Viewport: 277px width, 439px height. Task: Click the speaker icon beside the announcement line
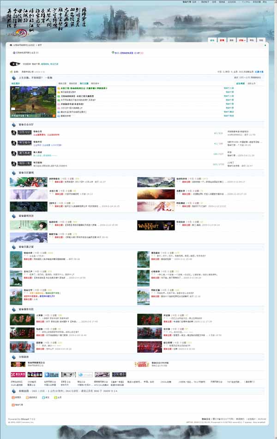[x=12, y=72]
